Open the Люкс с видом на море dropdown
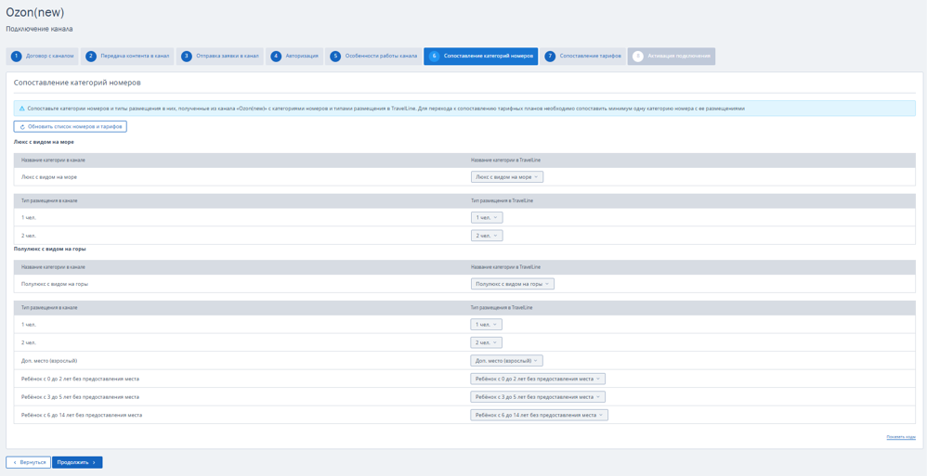The width and height of the screenshot is (927, 476). pyautogui.click(x=506, y=177)
